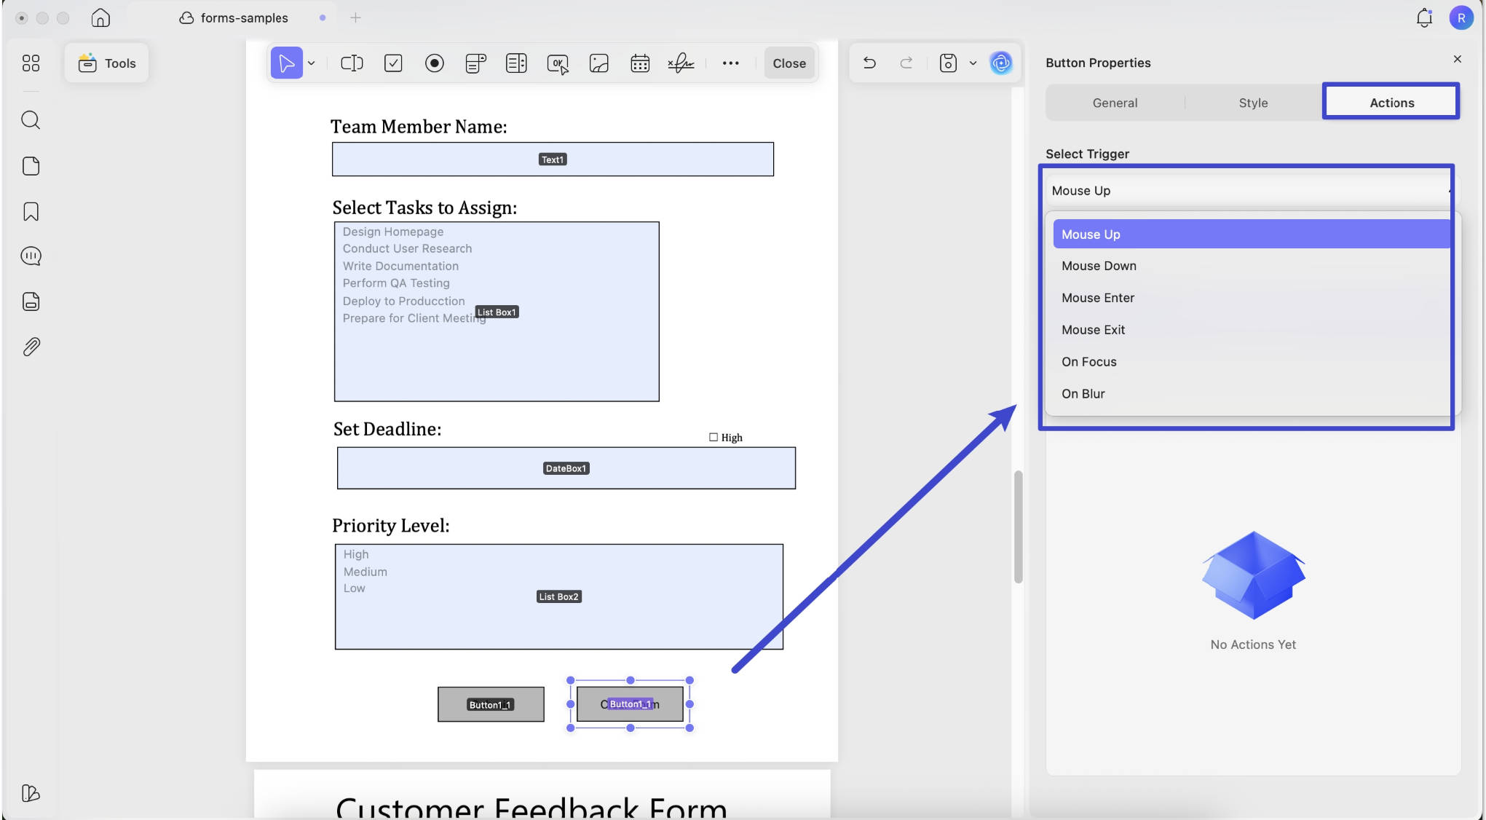The height and width of the screenshot is (820, 1486).
Task: Click the Text1 team member name field
Action: tap(553, 159)
